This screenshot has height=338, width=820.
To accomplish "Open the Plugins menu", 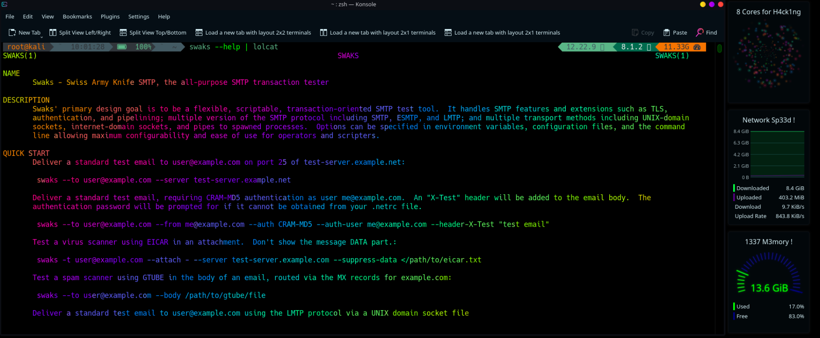I will click(x=110, y=17).
